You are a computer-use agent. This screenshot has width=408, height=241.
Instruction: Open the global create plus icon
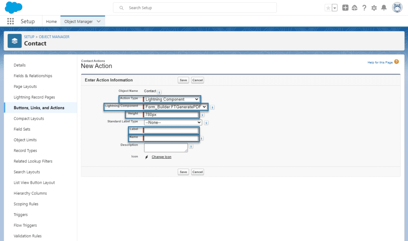click(x=345, y=8)
